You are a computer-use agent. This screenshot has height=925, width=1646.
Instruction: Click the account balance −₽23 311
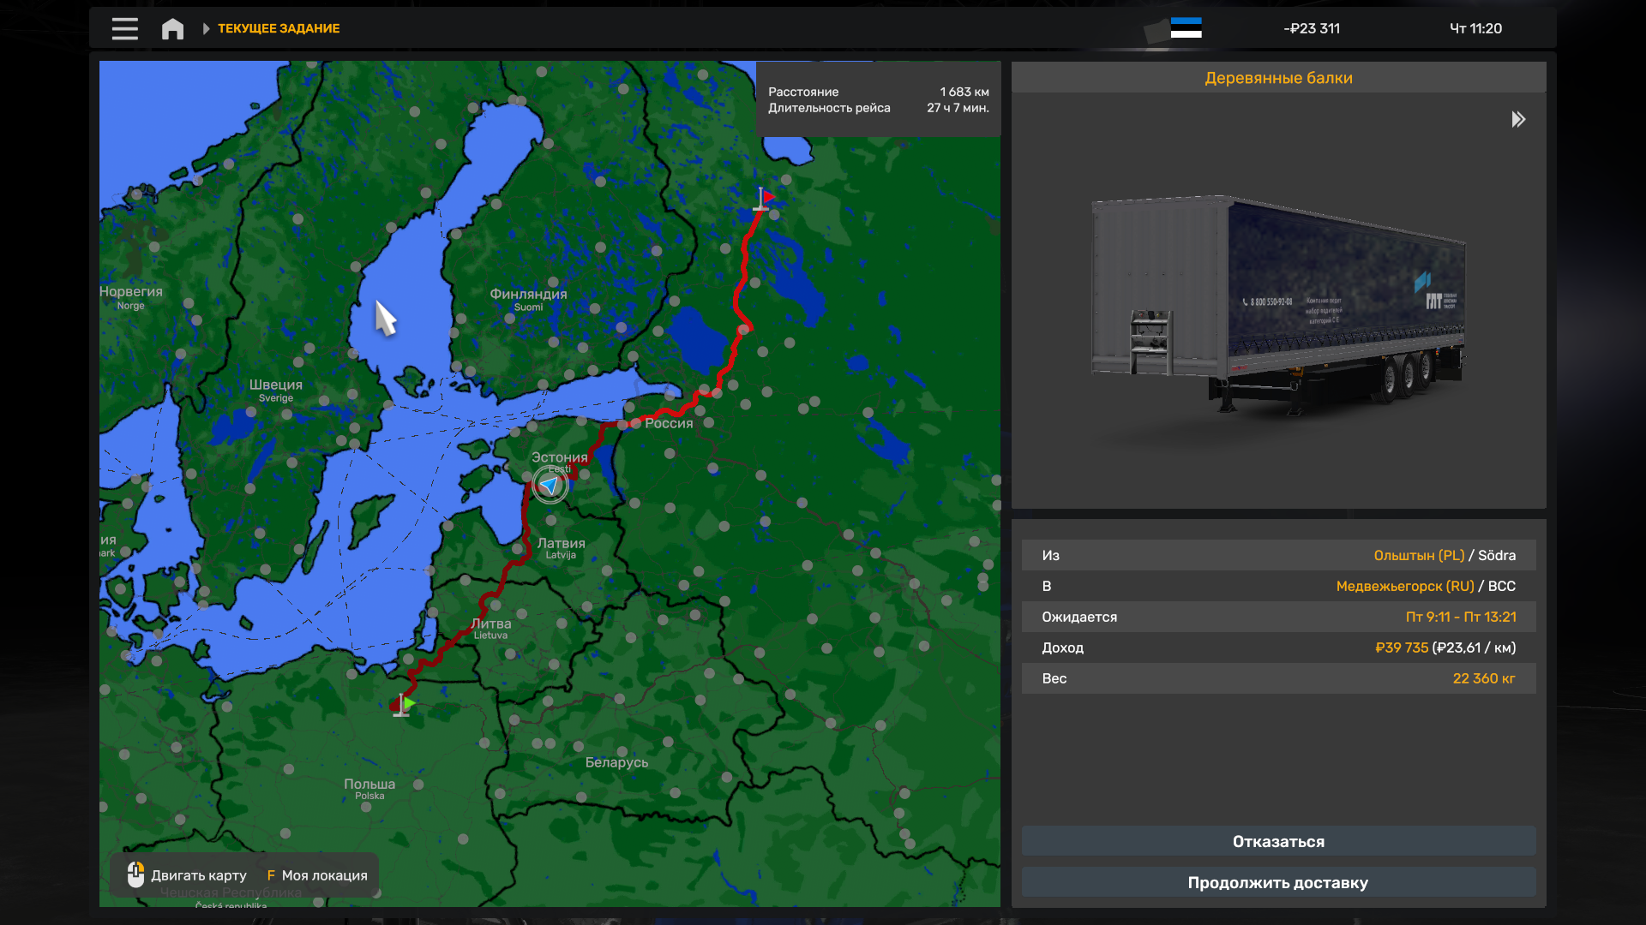pyautogui.click(x=1312, y=28)
